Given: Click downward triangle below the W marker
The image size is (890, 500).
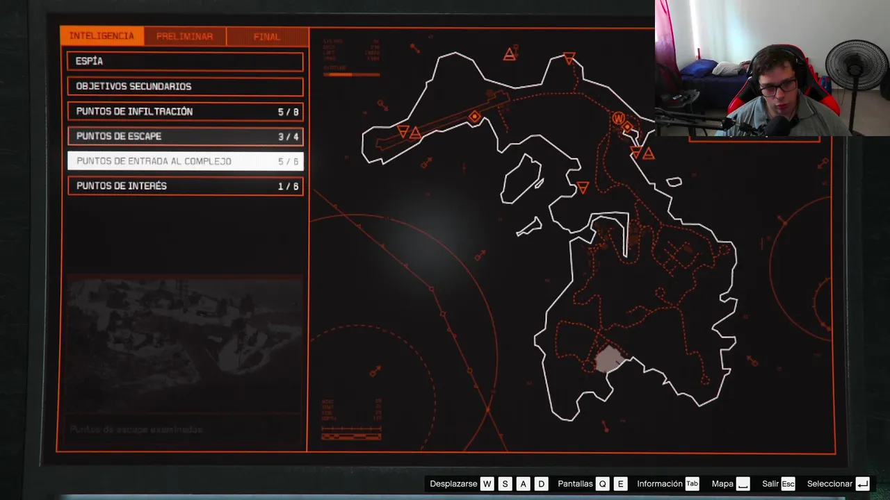Looking at the screenshot, I should pos(636,152).
